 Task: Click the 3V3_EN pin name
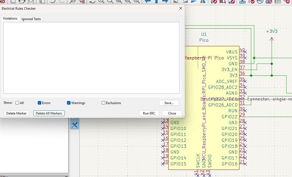[x=229, y=70]
